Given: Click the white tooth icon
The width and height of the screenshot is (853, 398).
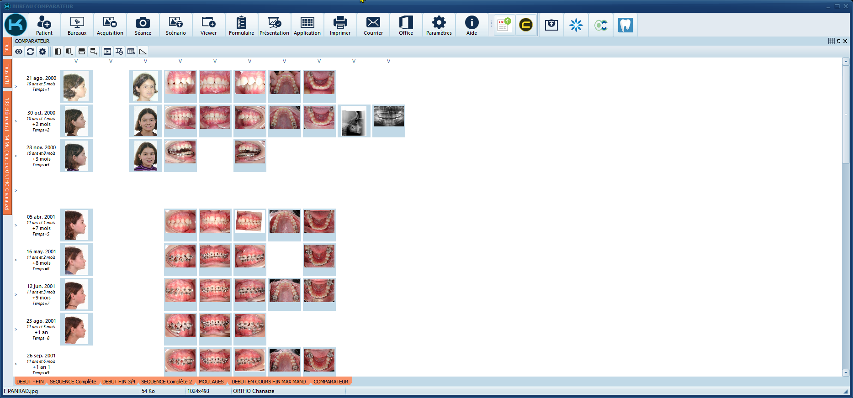Looking at the screenshot, I should tap(625, 25).
